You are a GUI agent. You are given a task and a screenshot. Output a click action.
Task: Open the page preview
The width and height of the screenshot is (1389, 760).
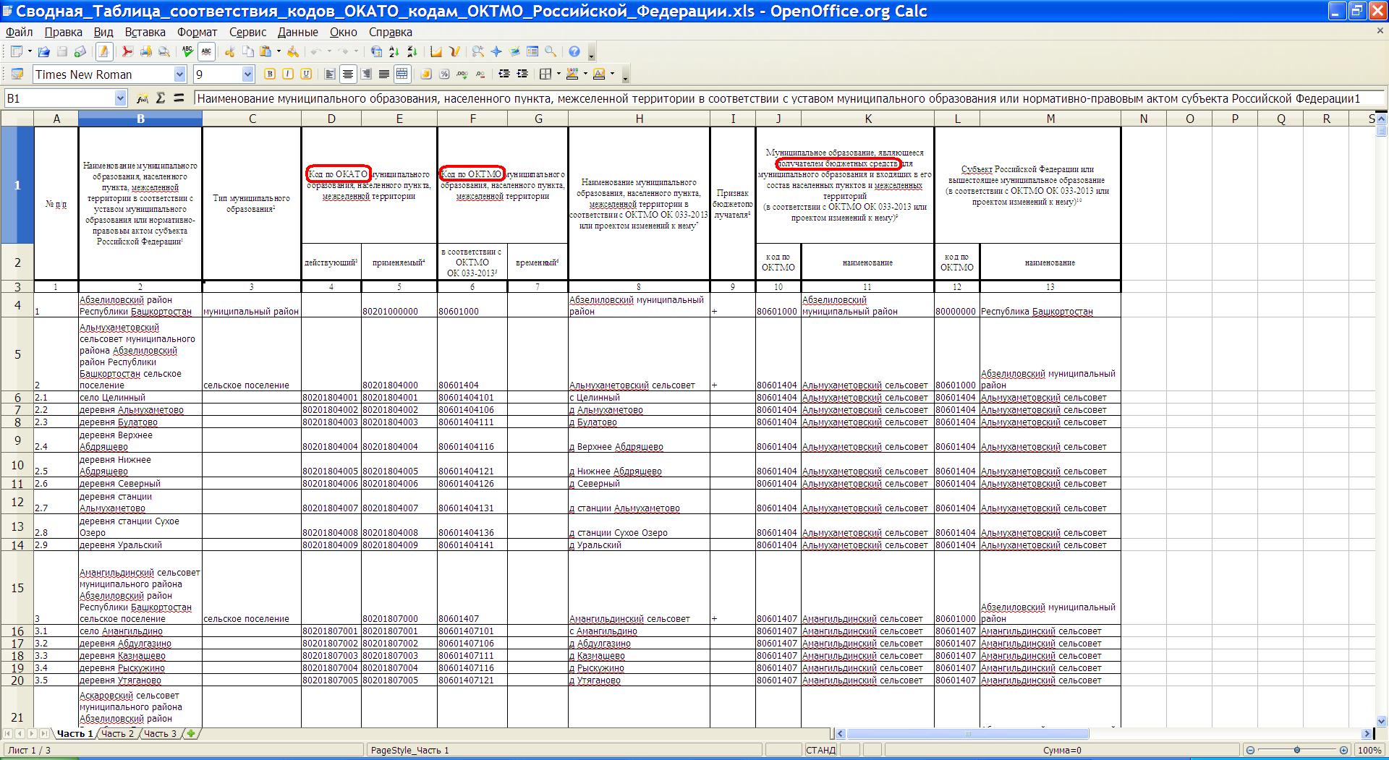point(163,51)
